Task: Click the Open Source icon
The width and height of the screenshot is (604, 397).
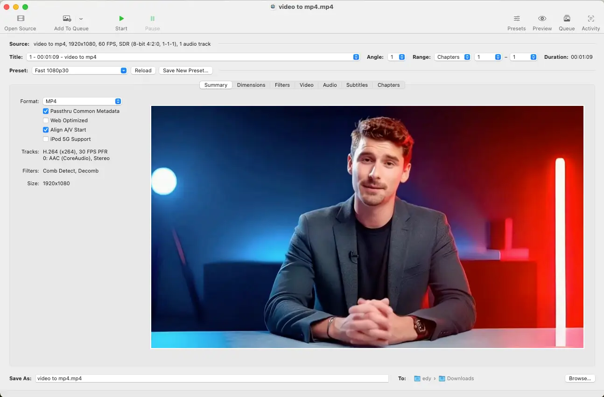Action: click(x=20, y=18)
